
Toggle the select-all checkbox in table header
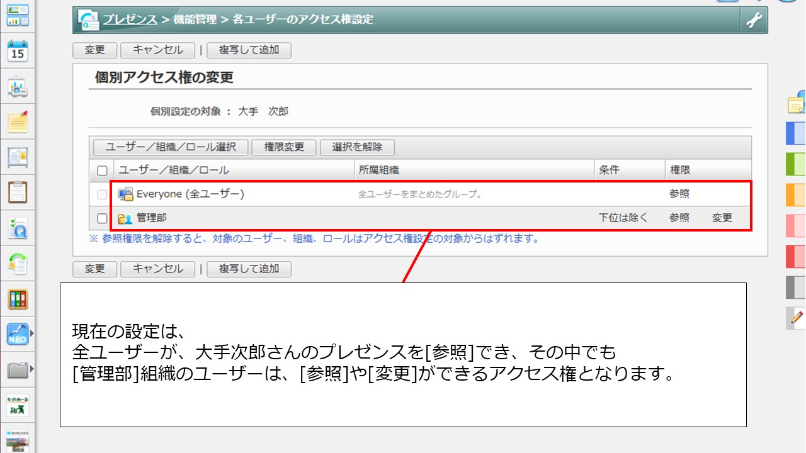[102, 170]
